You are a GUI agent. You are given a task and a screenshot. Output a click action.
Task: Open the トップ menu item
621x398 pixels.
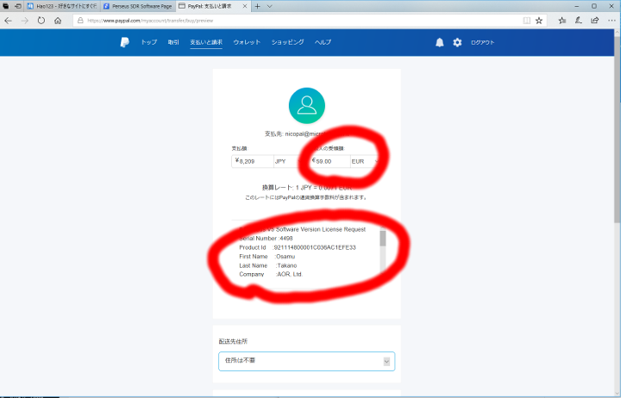(149, 42)
